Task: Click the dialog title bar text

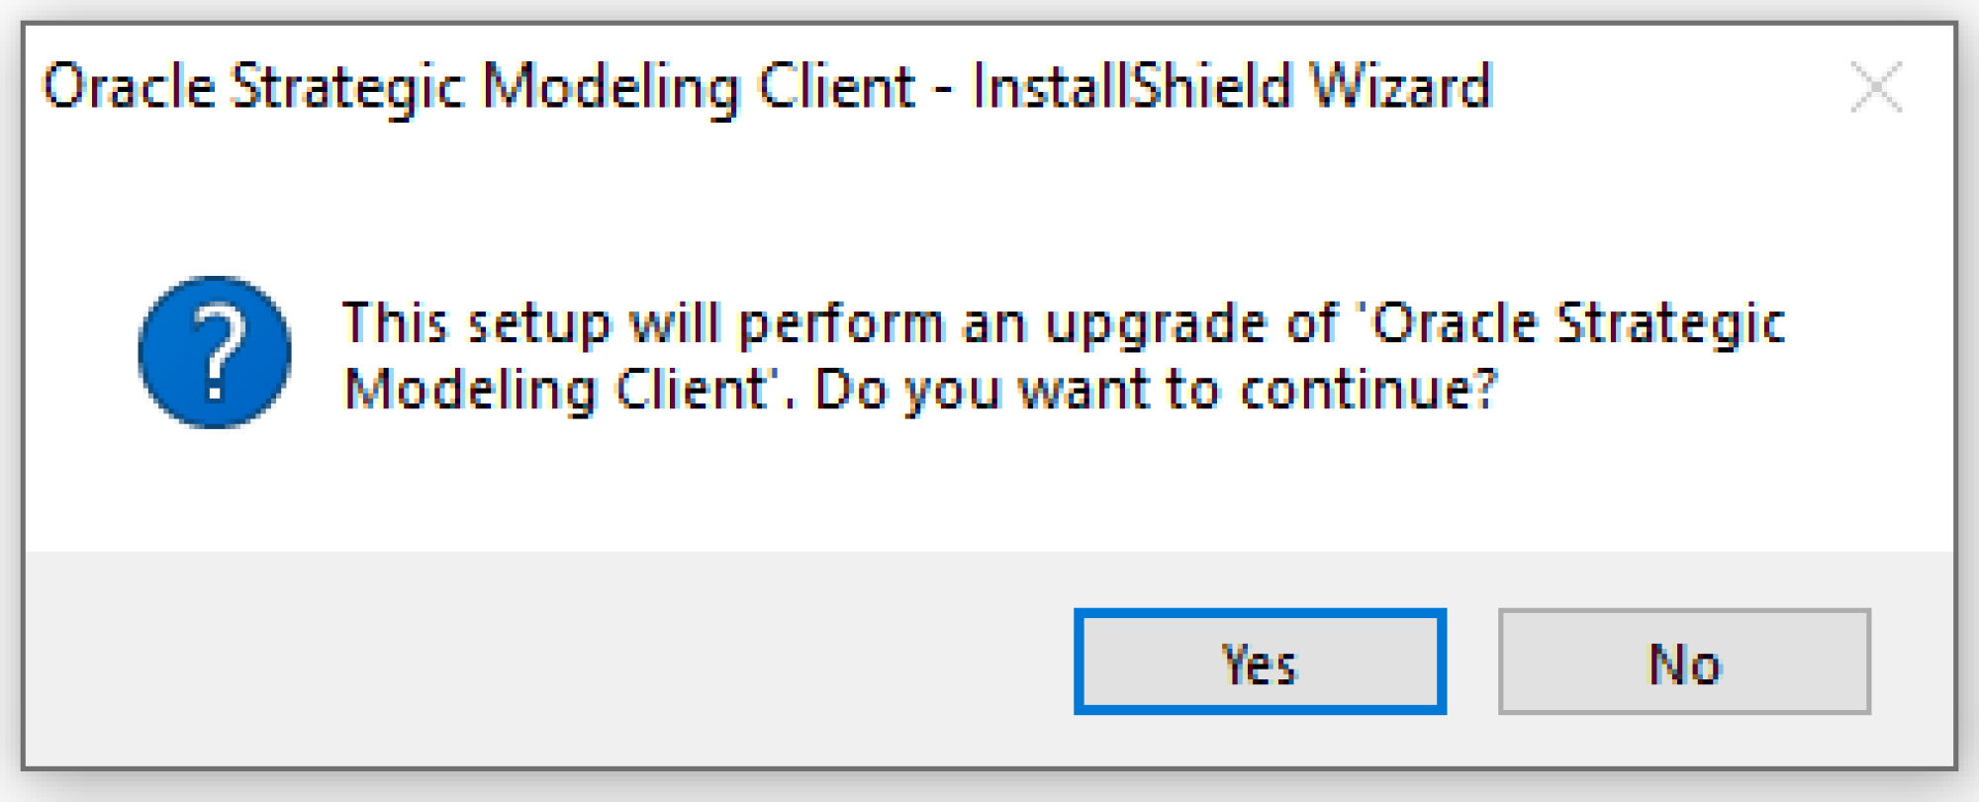Action: (x=767, y=87)
